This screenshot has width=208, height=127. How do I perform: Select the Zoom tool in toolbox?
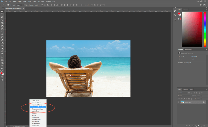[x=2, y=66]
